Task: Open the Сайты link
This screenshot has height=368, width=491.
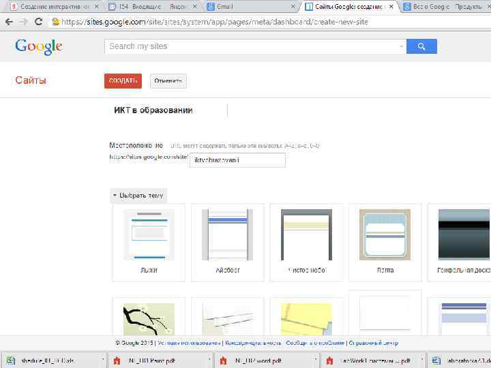Action: pos(31,80)
